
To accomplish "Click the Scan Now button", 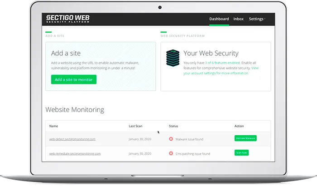I will point(241,152).
